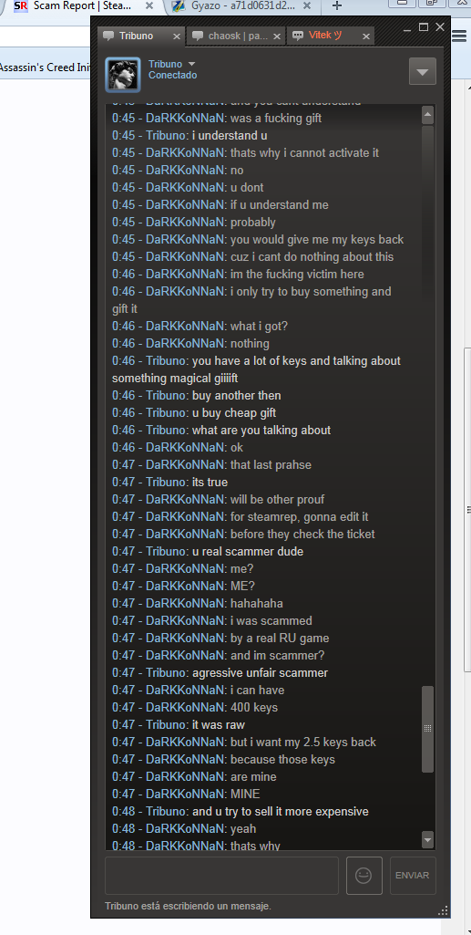Open the chat options dropdown button
The height and width of the screenshot is (935, 471).
click(x=423, y=71)
